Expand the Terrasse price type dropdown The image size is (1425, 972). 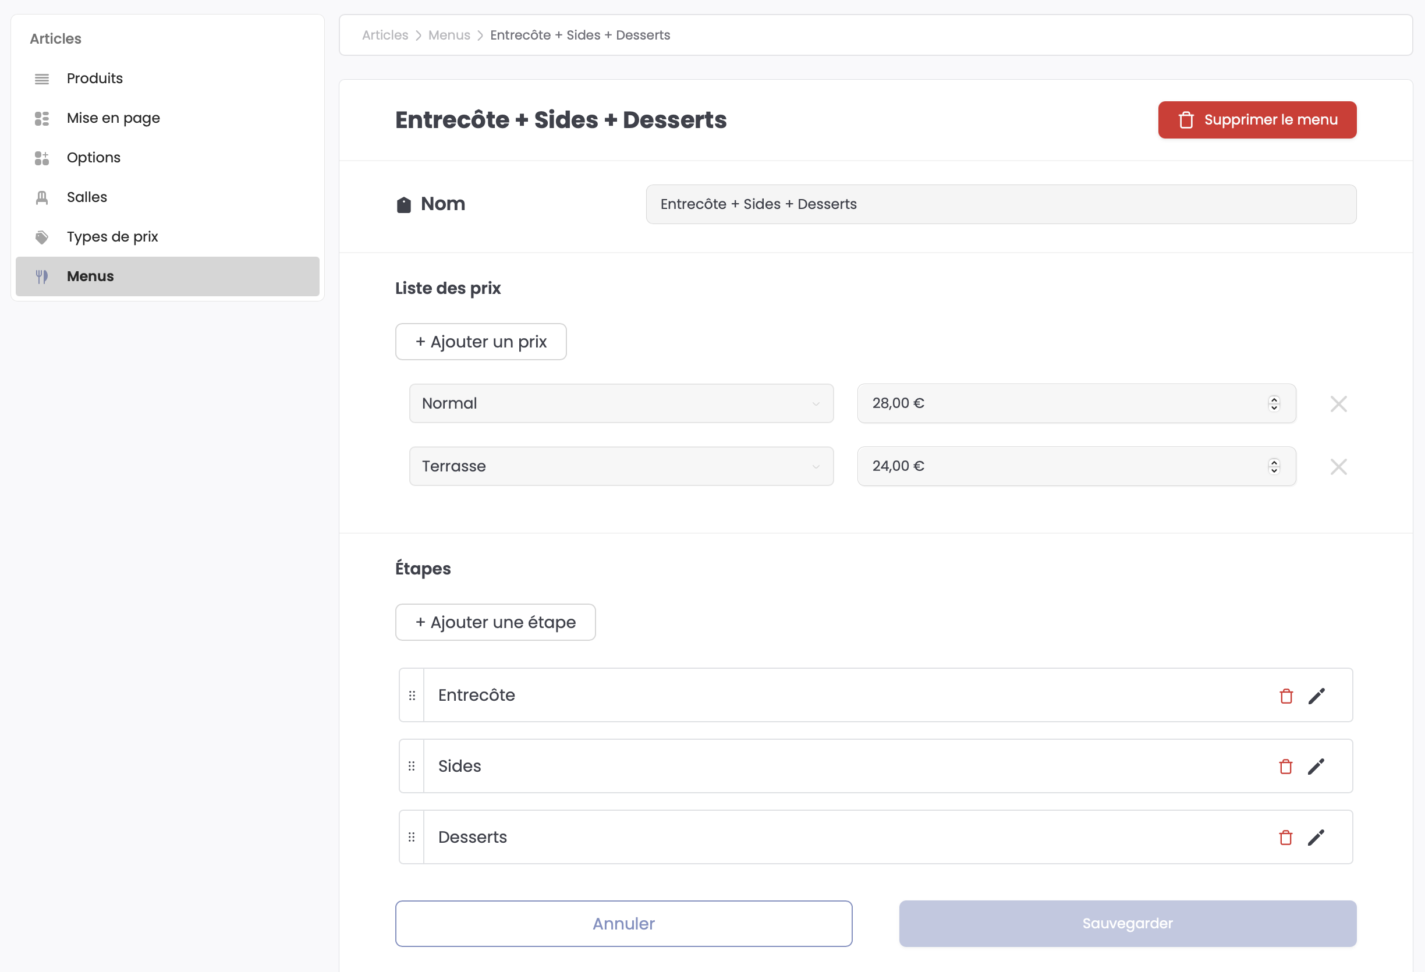tap(621, 466)
